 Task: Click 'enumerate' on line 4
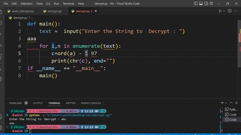(x=86, y=46)
